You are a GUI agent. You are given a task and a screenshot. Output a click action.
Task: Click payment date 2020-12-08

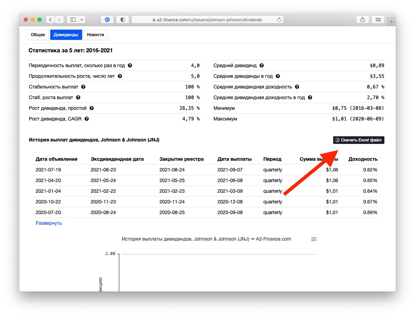230,202
